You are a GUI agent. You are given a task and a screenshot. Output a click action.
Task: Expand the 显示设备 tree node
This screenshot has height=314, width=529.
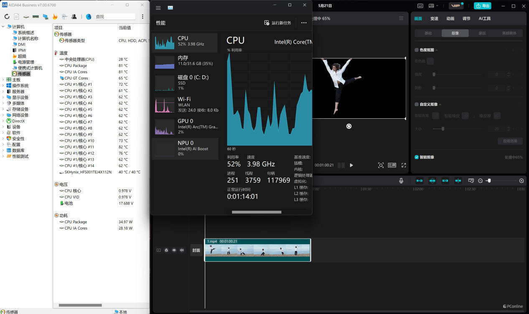pos(3,97)
